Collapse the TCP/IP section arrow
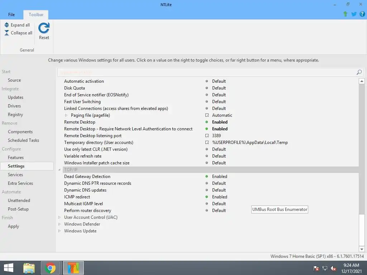The height and width of the screenshot is (275, 367). click(x=59, y=169)
